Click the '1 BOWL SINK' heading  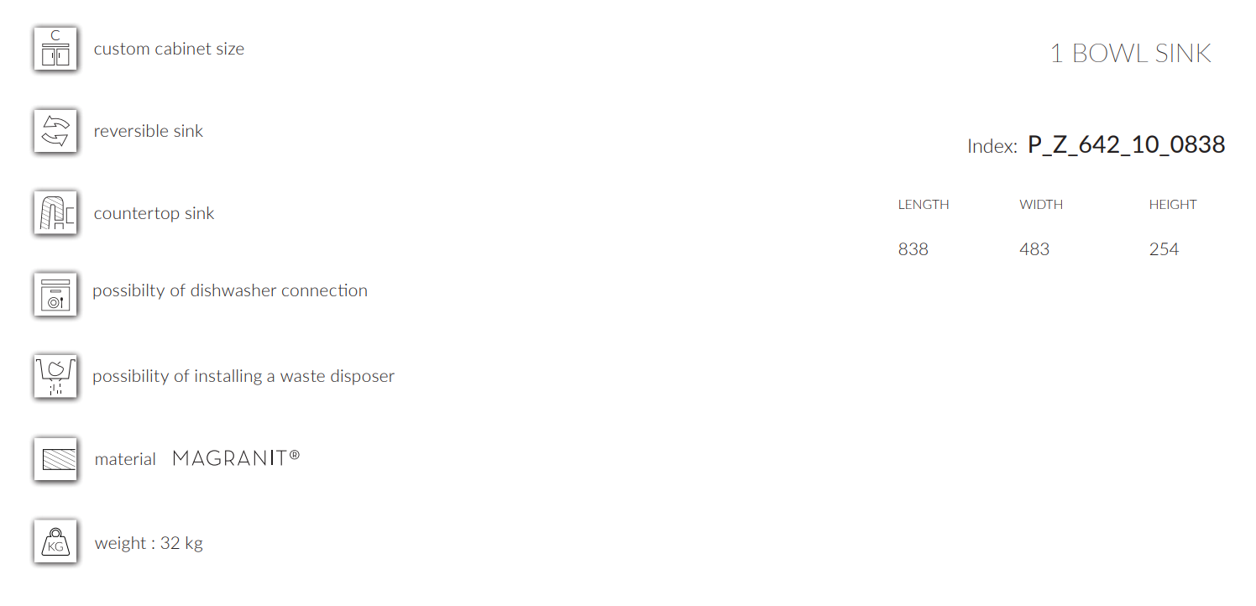click(x=1131, y=53)
